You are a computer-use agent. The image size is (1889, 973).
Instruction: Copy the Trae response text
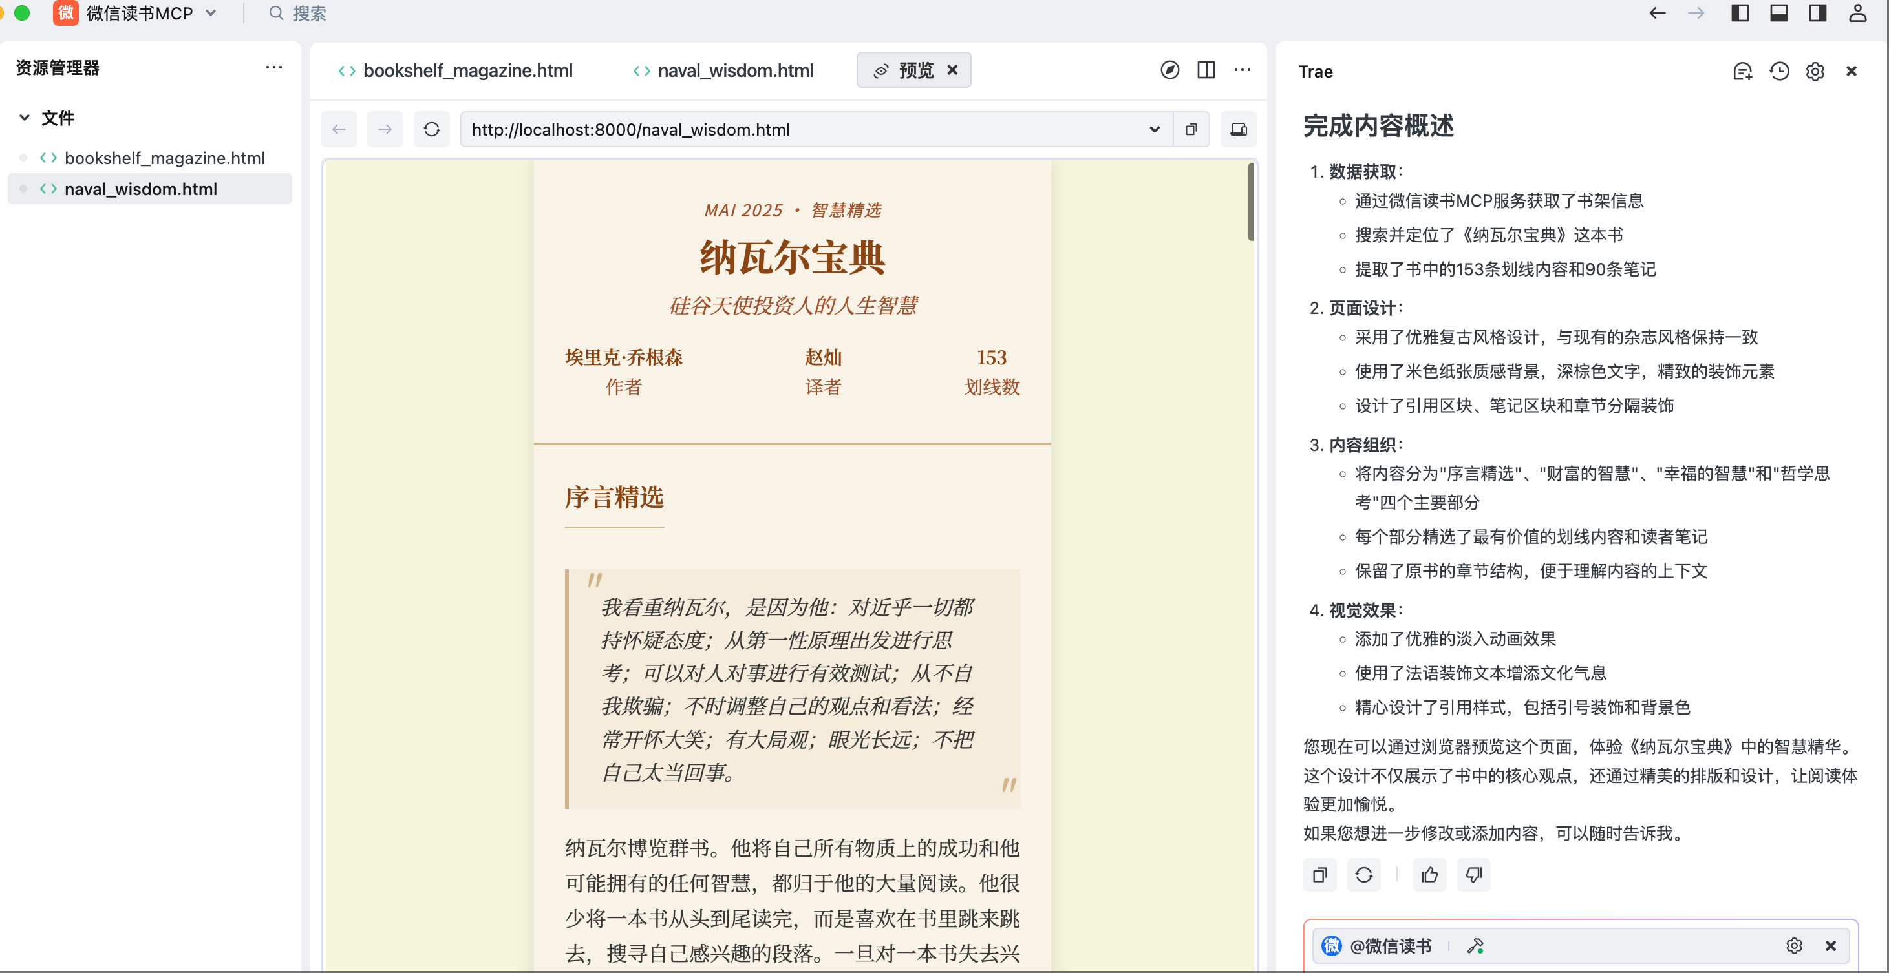point(1319,874)
